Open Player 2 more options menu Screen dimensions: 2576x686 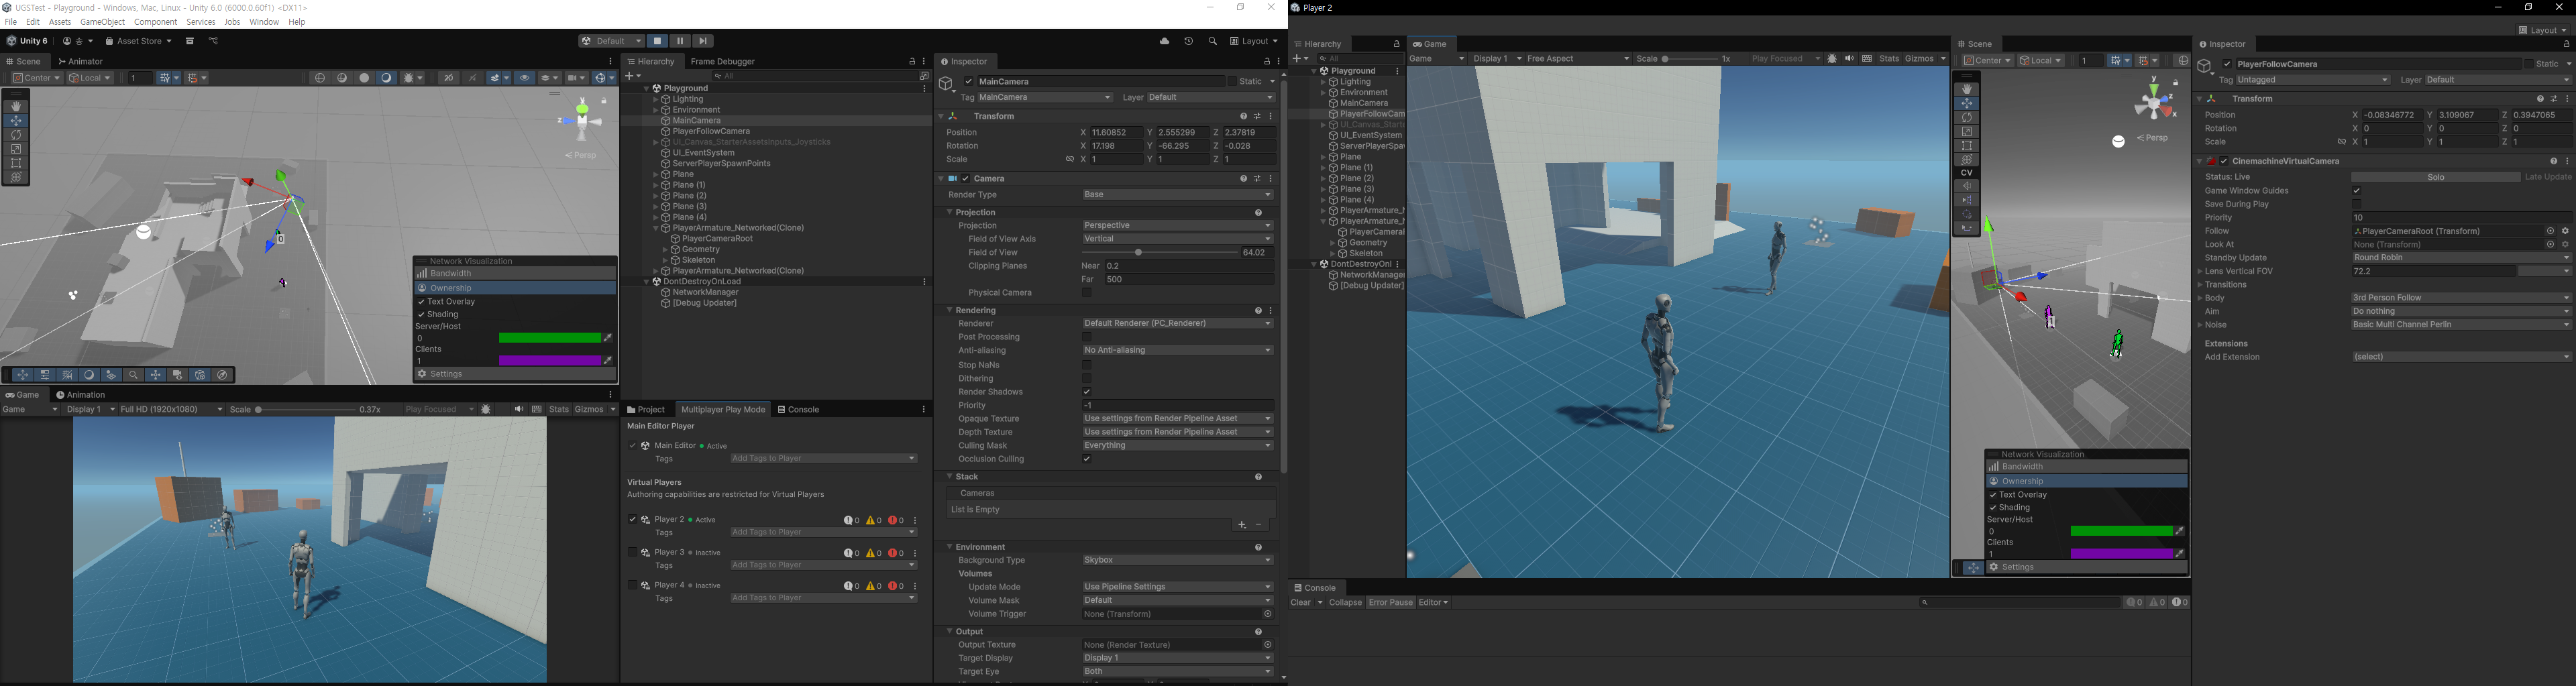[x=915, y=520]
